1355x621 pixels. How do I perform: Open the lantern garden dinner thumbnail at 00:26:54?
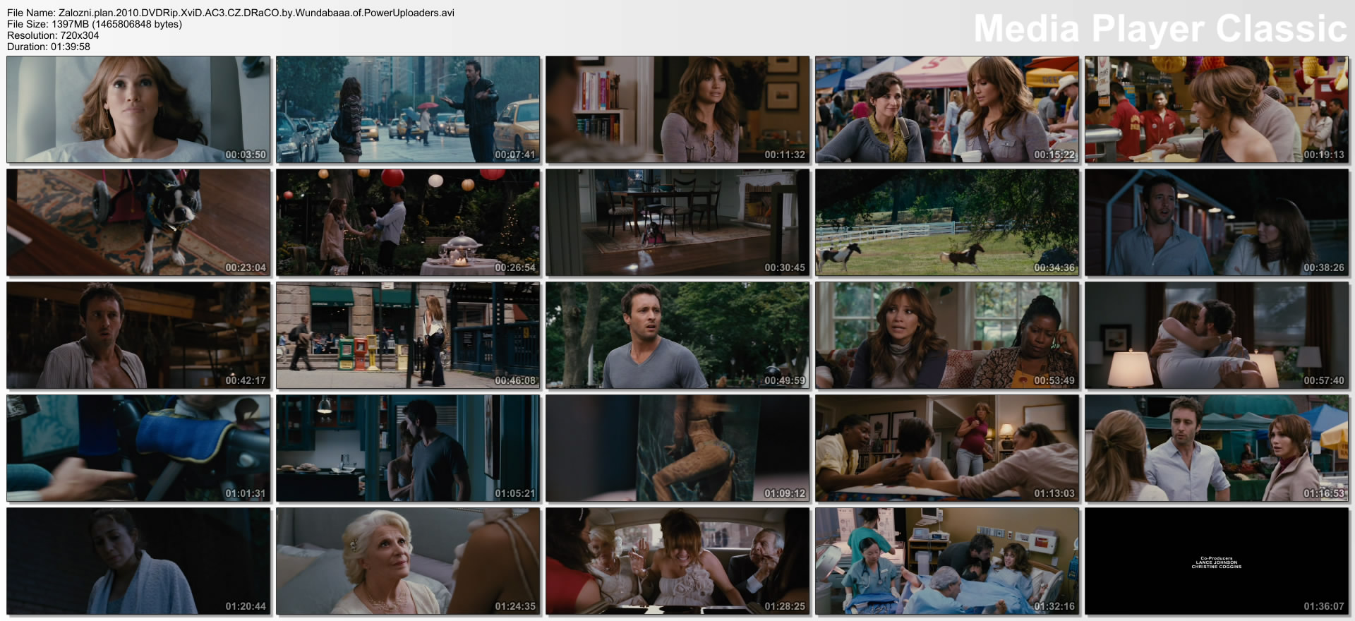click(408, 222)
